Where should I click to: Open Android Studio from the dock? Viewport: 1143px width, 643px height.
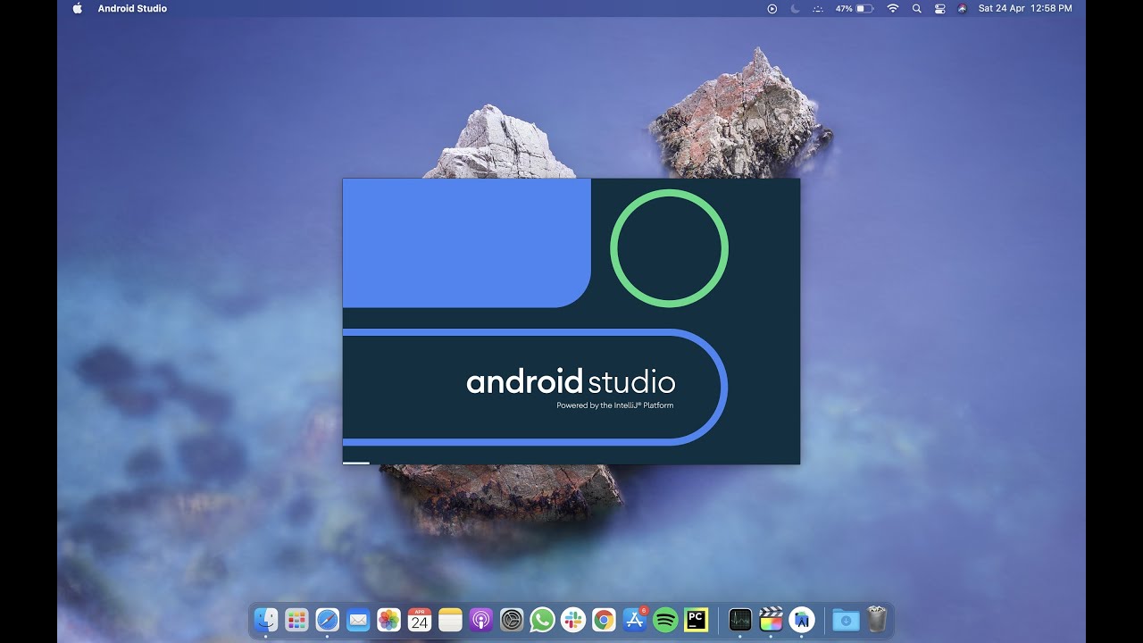point(802,619)
